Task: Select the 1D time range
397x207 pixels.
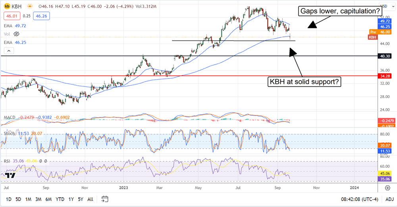Action: [9, 199]
